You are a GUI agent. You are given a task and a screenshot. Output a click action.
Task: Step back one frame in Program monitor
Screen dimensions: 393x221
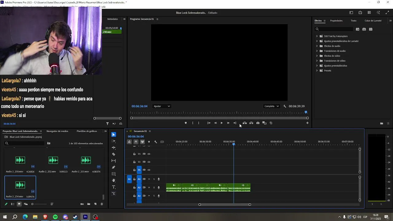coord(215,123)
